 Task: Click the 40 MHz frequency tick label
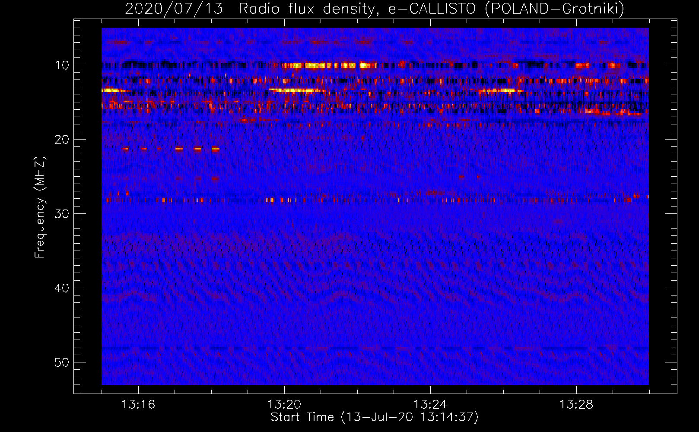(x=62, y=288)
